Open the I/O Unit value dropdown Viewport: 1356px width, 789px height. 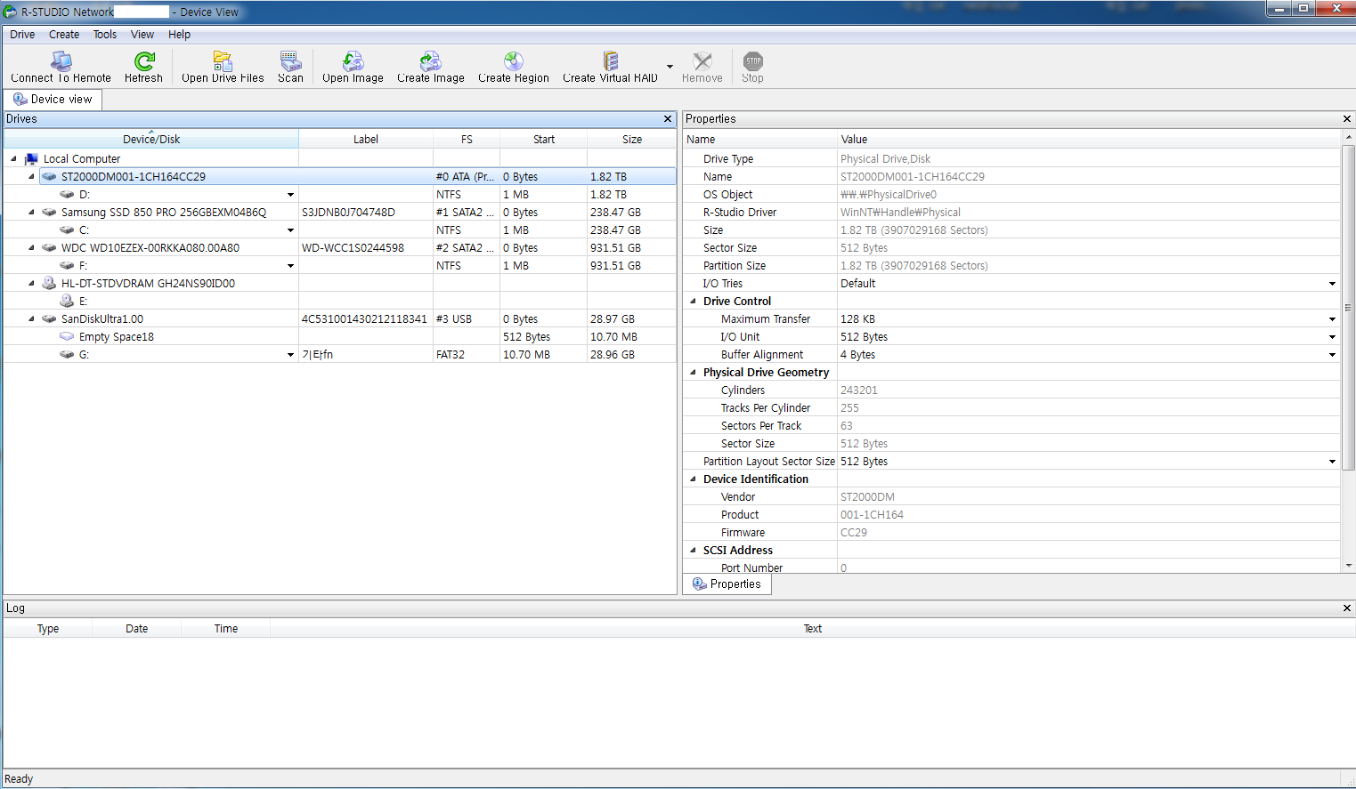point(1332,337)
